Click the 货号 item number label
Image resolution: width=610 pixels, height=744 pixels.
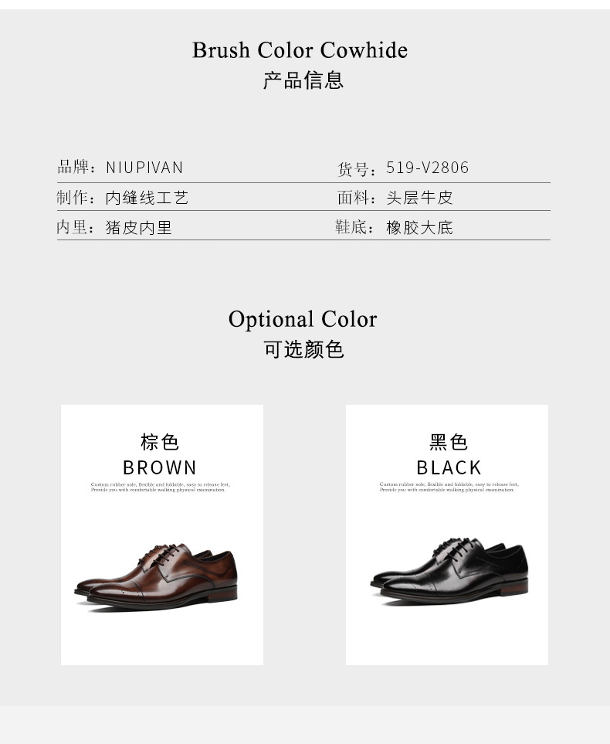[354, 169]
